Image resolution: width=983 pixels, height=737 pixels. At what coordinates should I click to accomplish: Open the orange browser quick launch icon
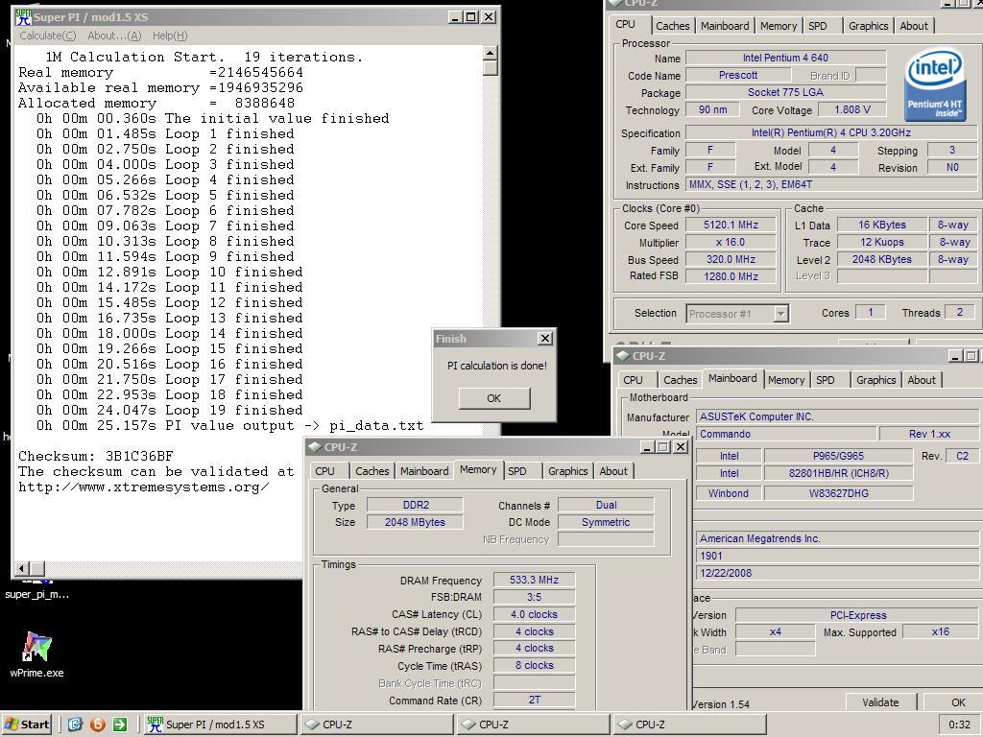coord(98,725)
